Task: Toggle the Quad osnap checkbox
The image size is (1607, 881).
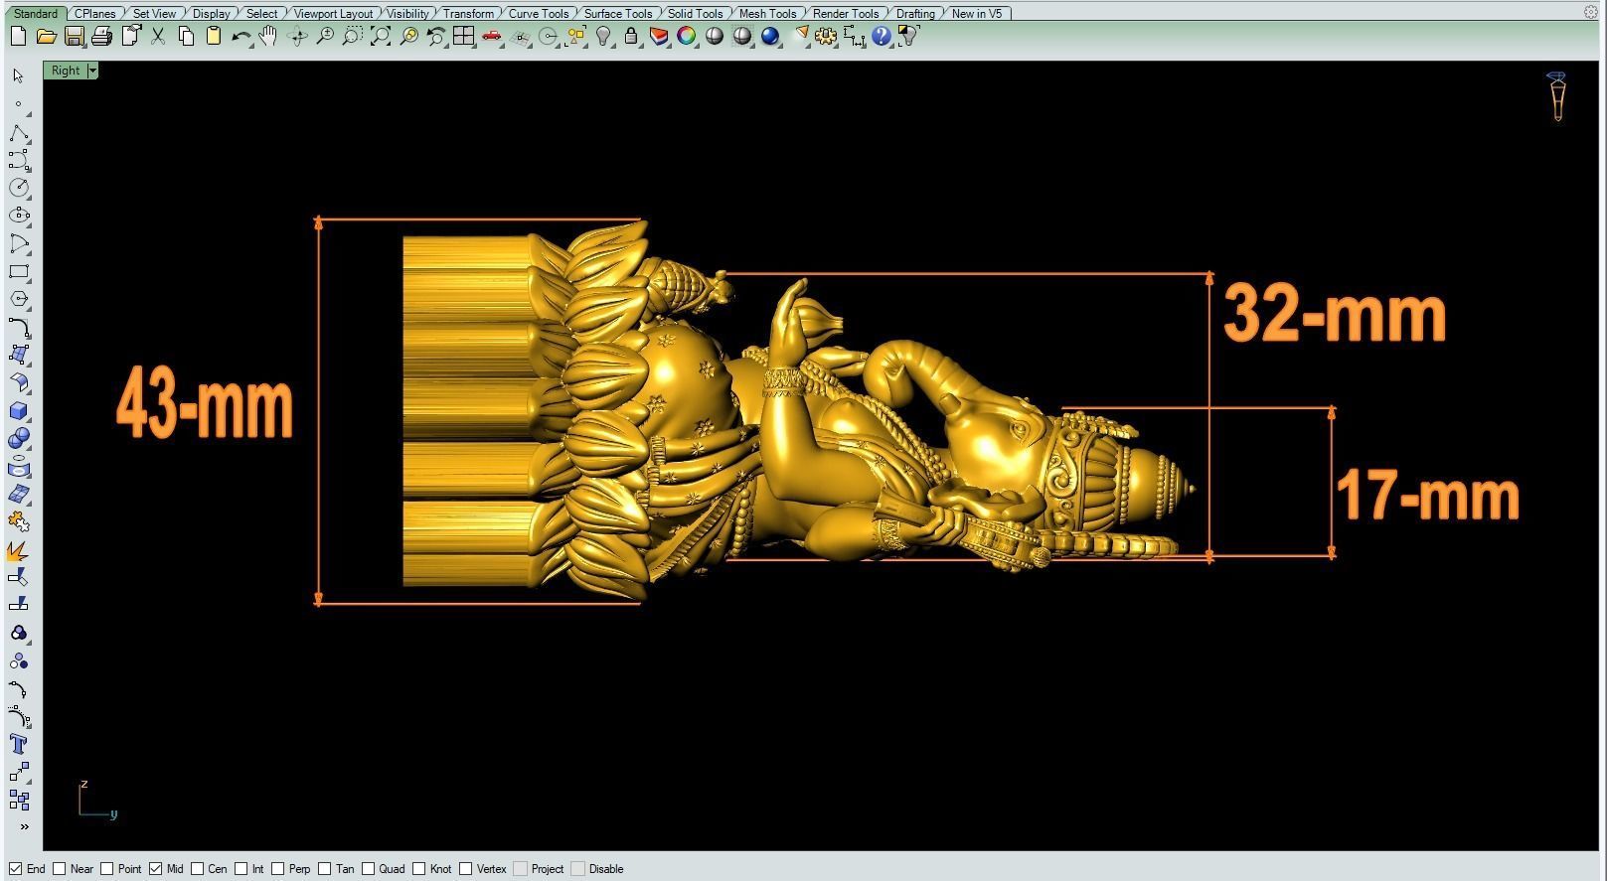Action: click(x=369, y=869)
